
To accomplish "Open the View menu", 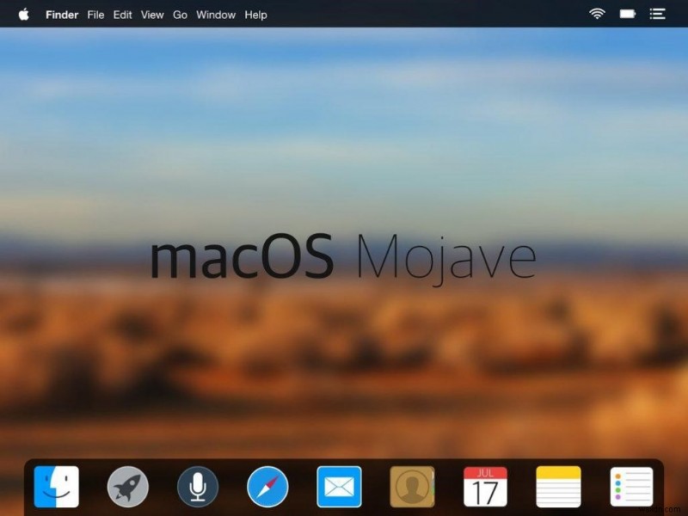I will click(151, 15).
